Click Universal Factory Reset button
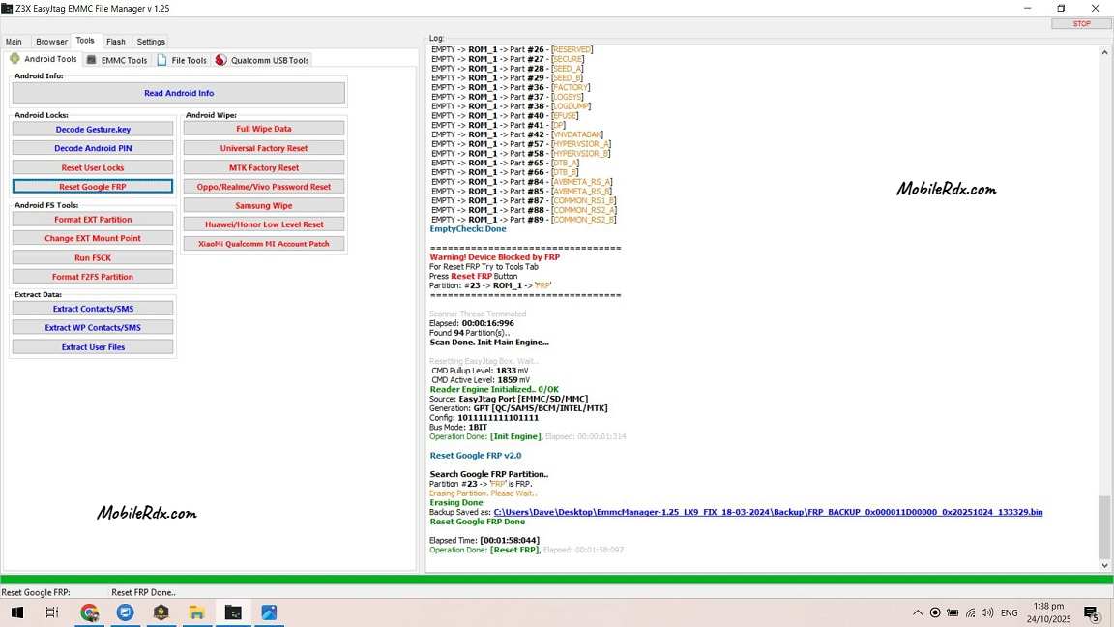The width and height of the screenshot is (1114, 627). pos(264,148)
